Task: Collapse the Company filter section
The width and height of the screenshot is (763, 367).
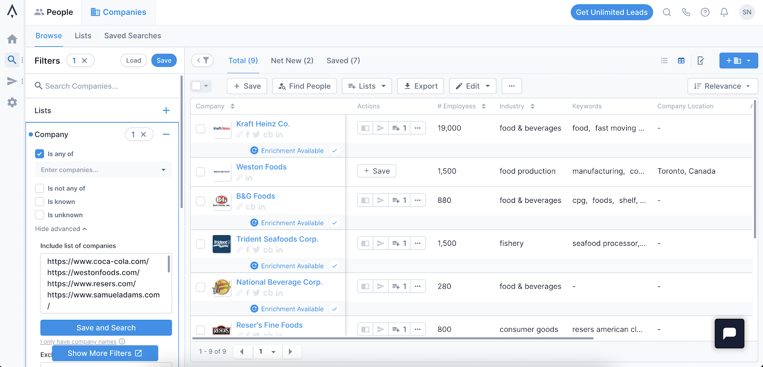Action: click(x=166, y=135)
